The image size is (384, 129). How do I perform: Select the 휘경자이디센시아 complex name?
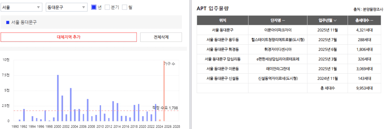(278, 49)
